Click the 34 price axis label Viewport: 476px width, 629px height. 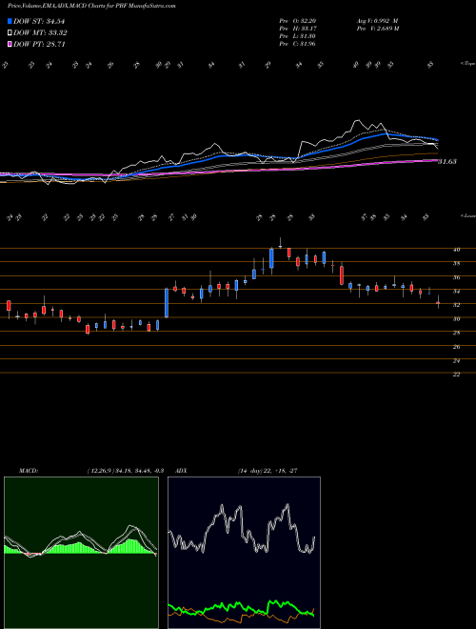tap(456, 292)
